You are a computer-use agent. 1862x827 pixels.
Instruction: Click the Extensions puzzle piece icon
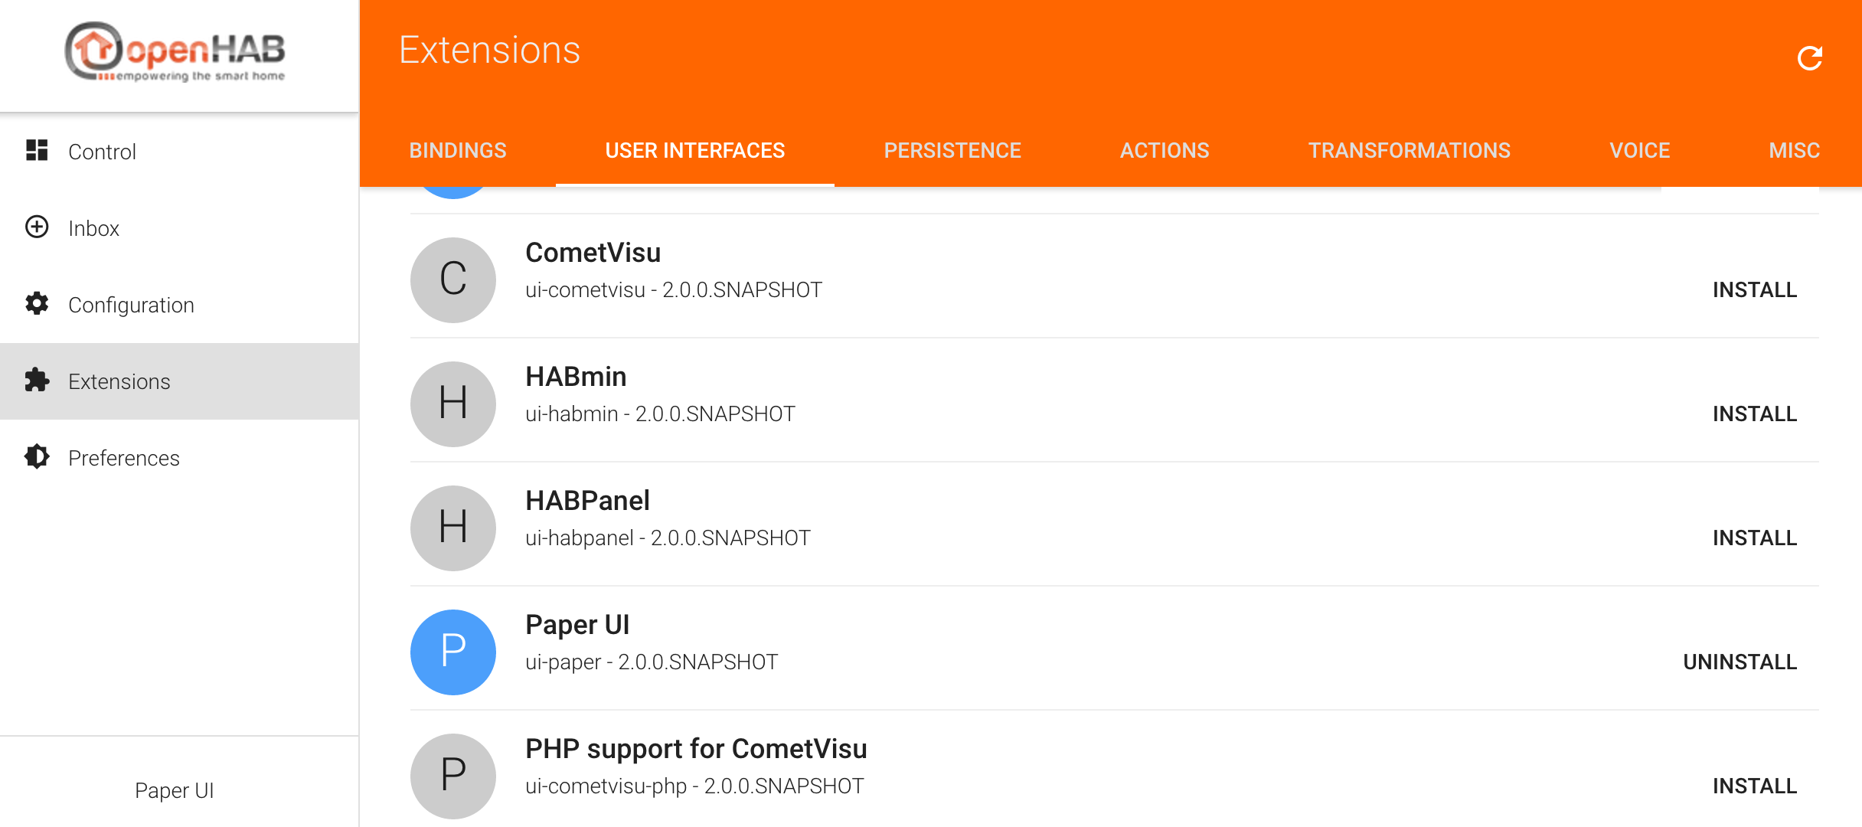[37, 381]
